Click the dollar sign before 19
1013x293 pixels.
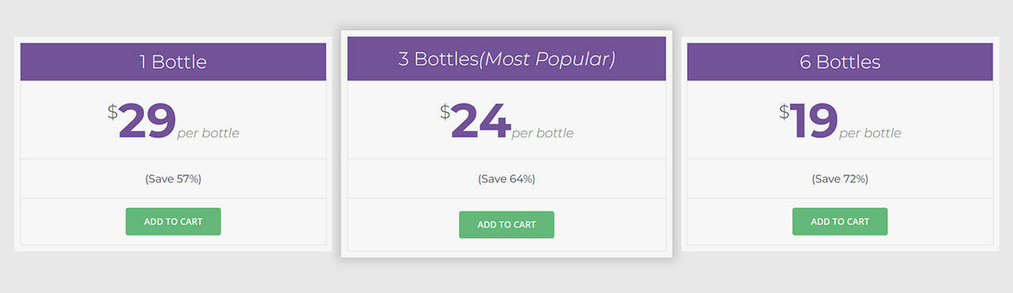coord(784,112)
